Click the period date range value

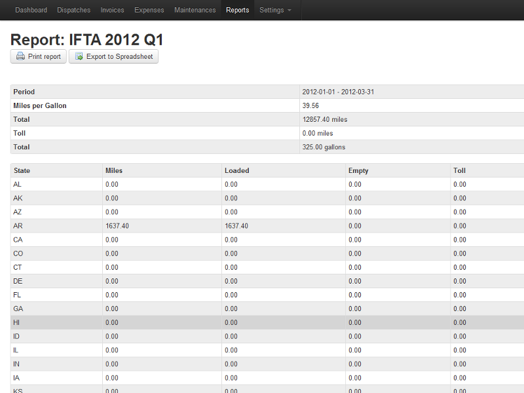(337, 92)
